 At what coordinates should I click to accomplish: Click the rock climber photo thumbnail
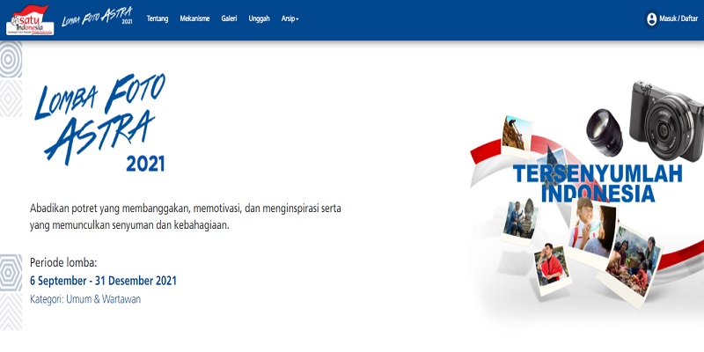[x=517, y=136]
